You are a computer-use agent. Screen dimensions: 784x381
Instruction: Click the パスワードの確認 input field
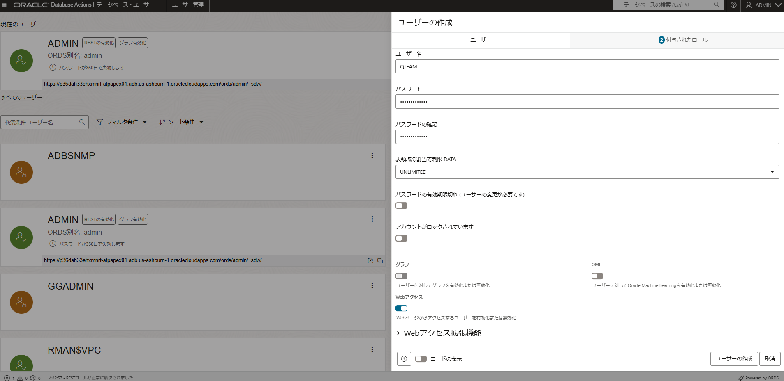coord(587,137)
